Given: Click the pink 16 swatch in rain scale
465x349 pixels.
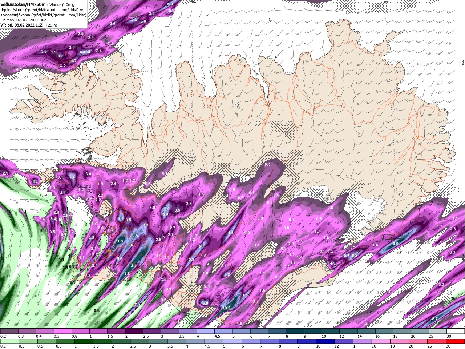Looking at the screenshot, I should (x=381, y=341).
